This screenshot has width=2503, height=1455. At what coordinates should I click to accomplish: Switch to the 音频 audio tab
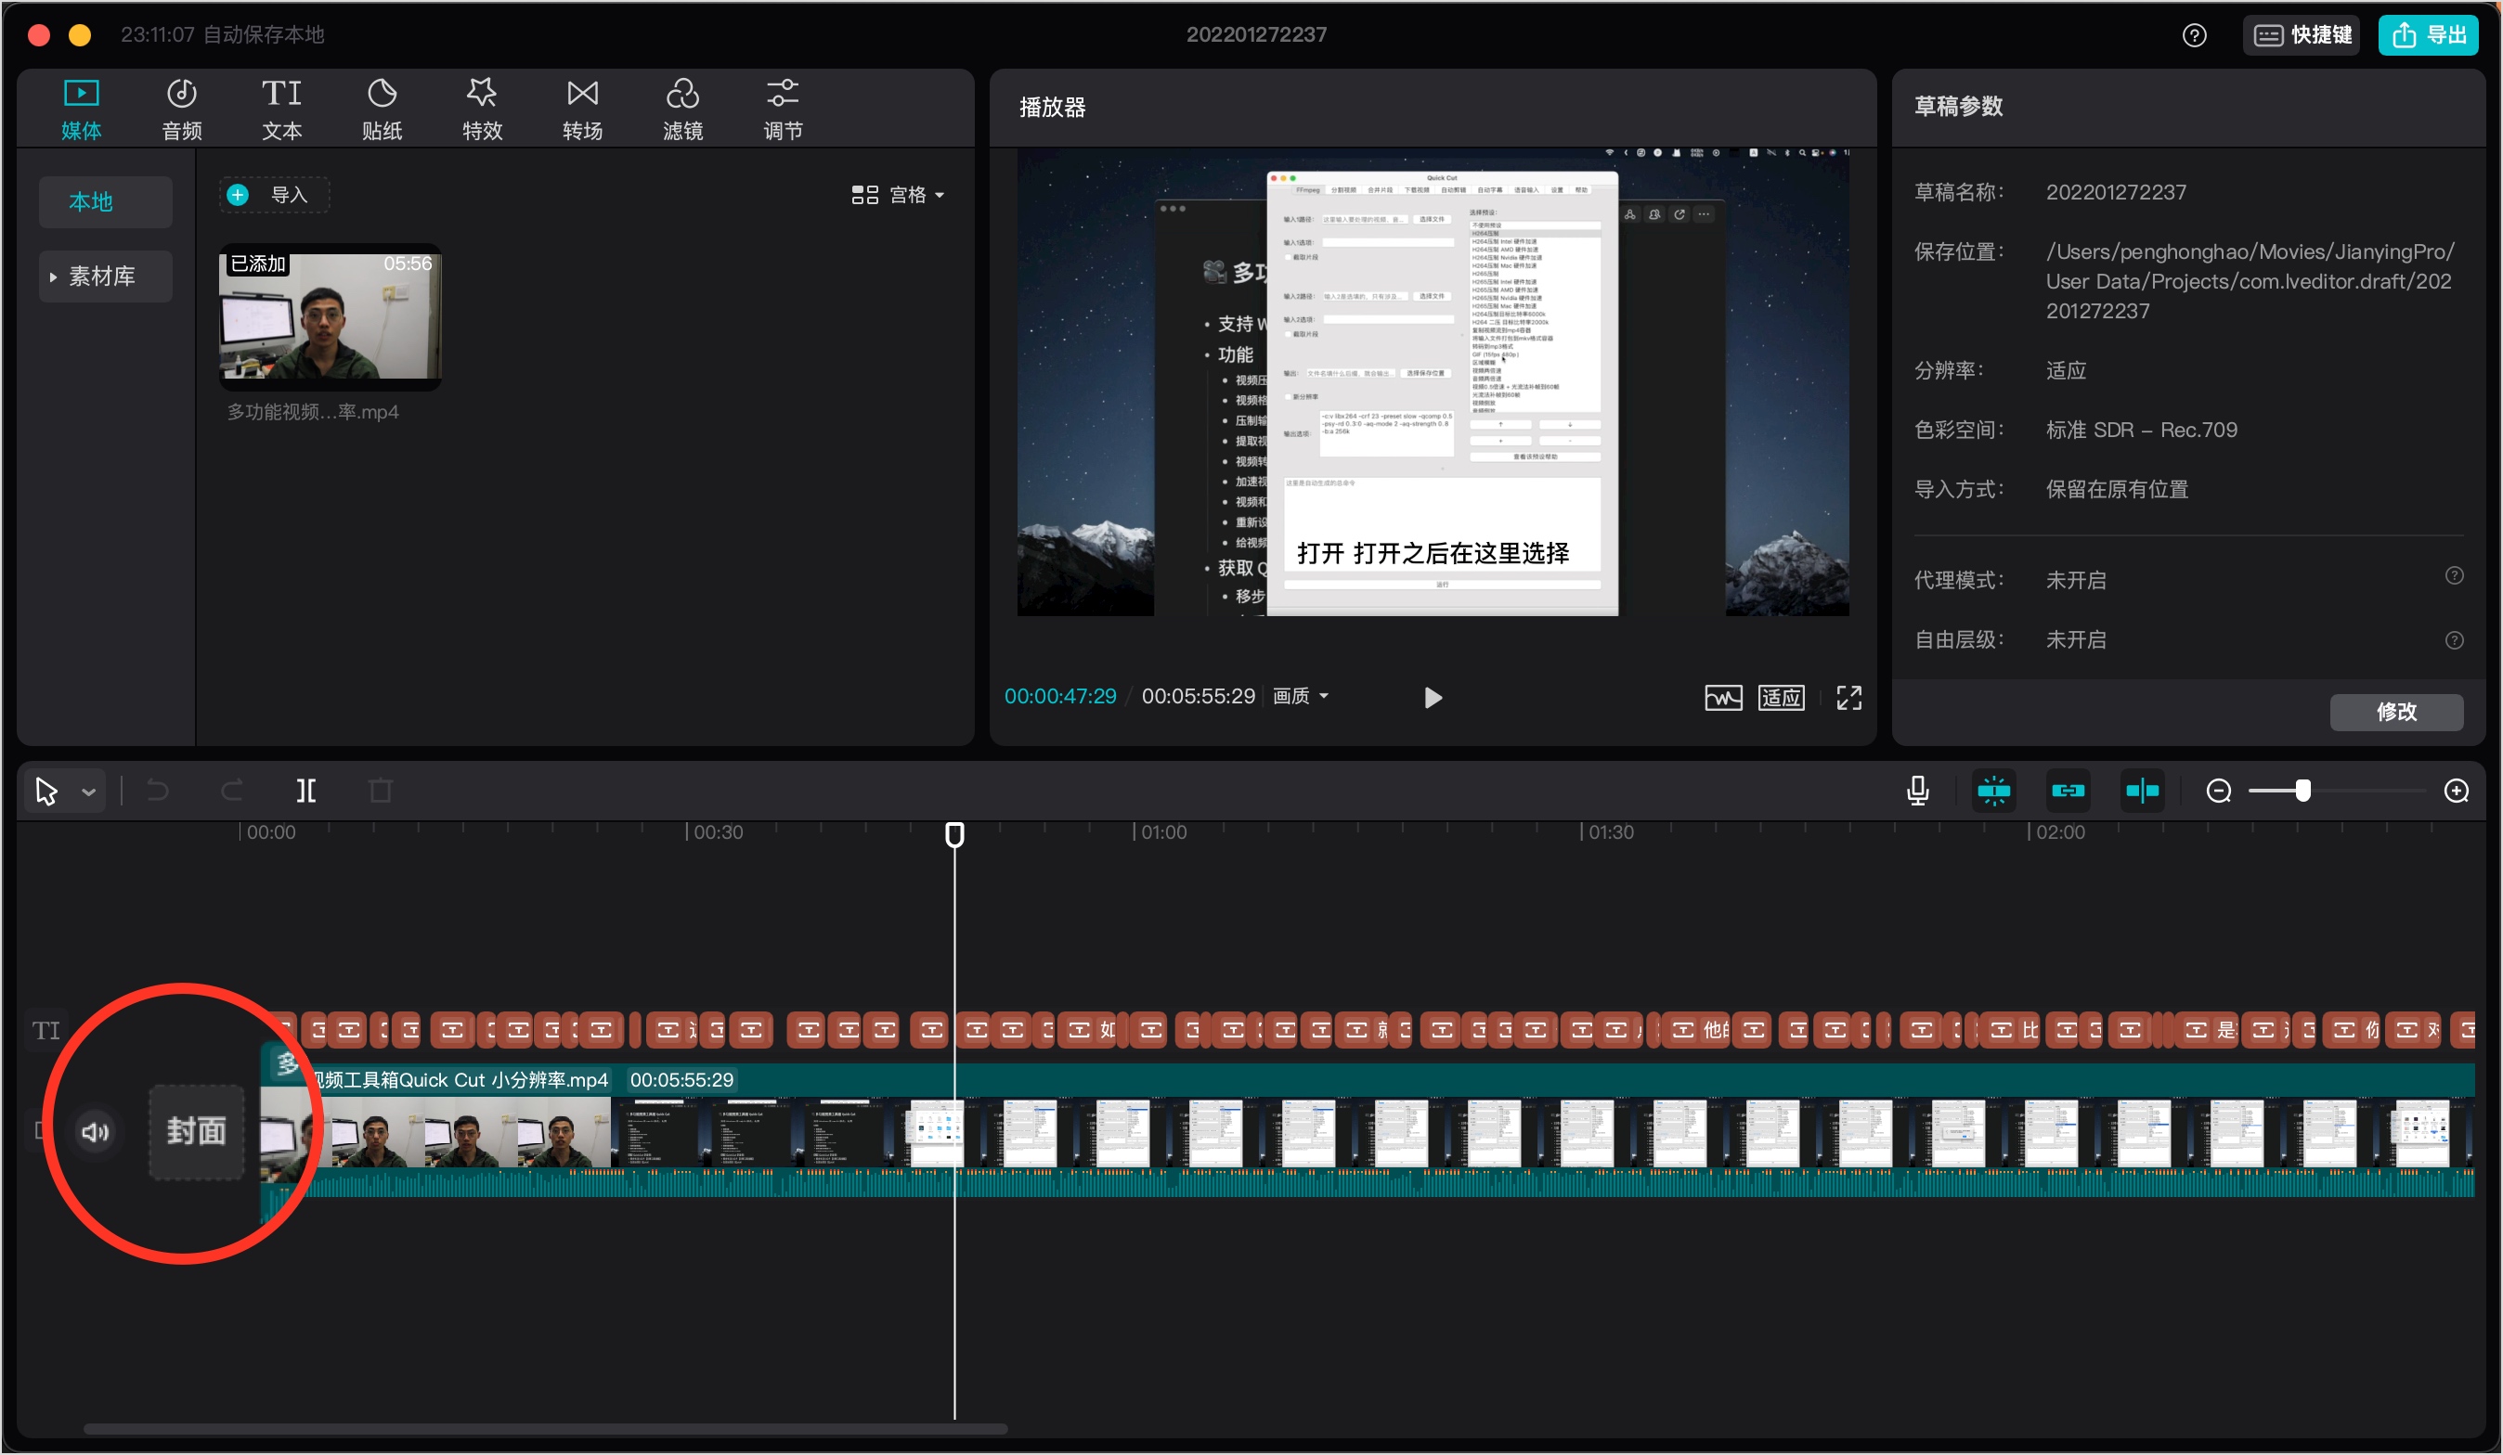point(182,109)
